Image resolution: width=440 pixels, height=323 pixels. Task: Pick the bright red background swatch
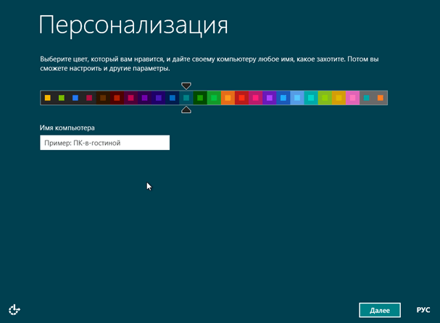point(241,98)
